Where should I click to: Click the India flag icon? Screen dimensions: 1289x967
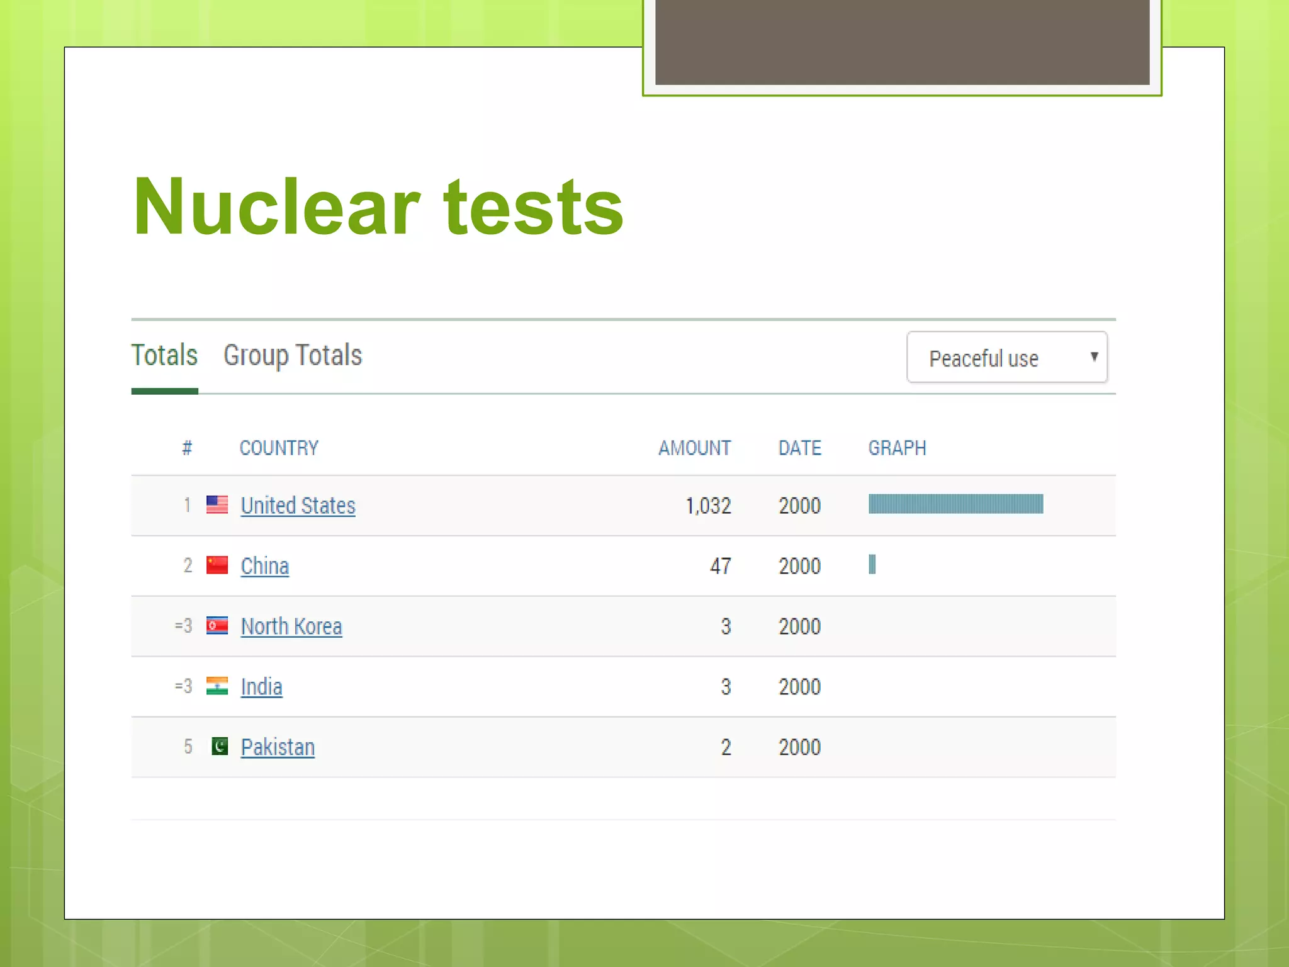point(217,686)
